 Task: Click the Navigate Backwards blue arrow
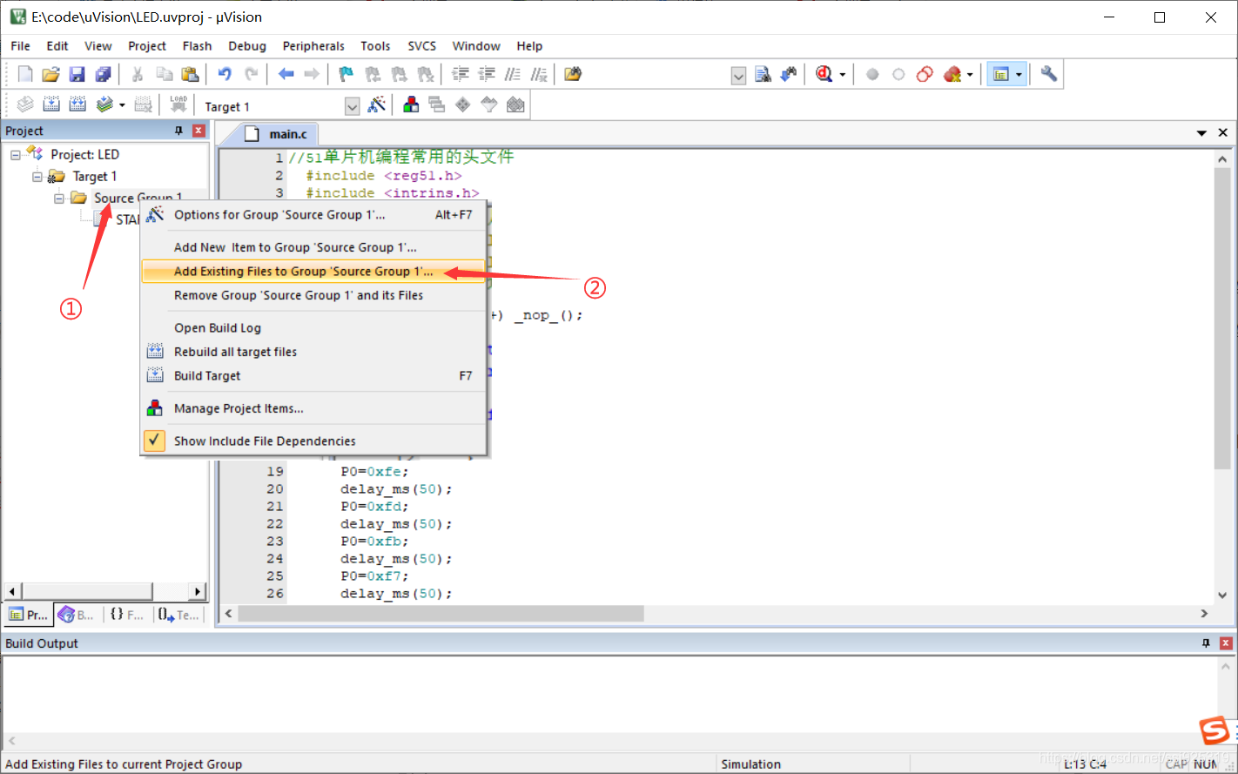(286, 74)
